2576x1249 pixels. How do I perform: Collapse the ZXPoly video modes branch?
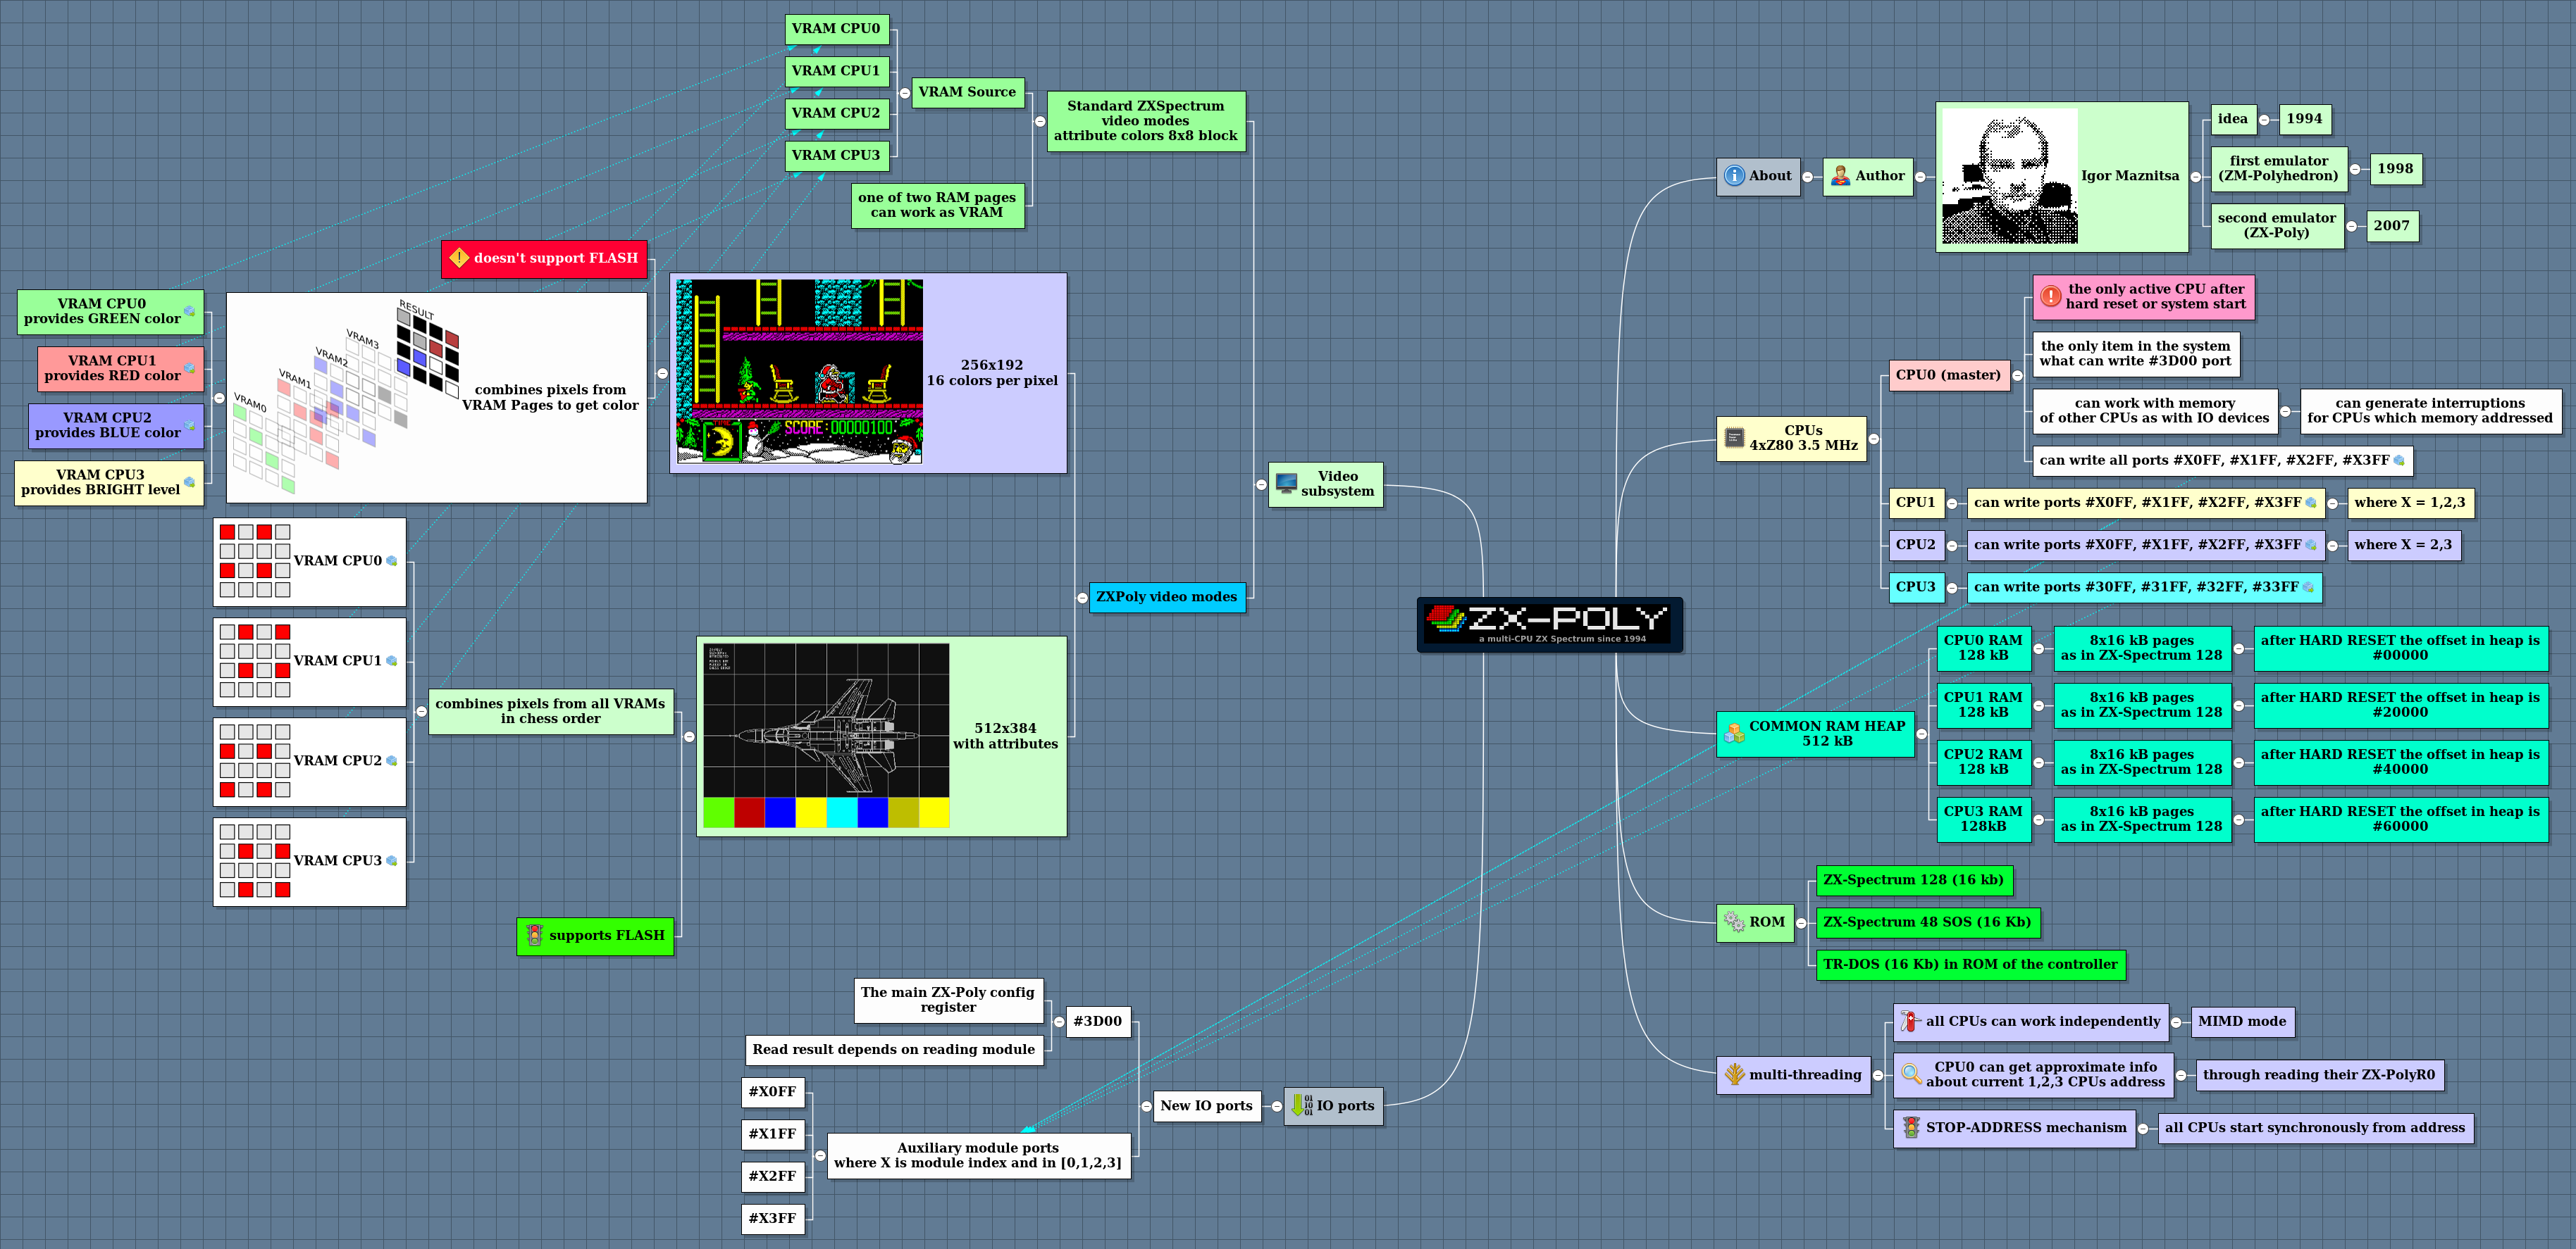tap(1082, 598)
